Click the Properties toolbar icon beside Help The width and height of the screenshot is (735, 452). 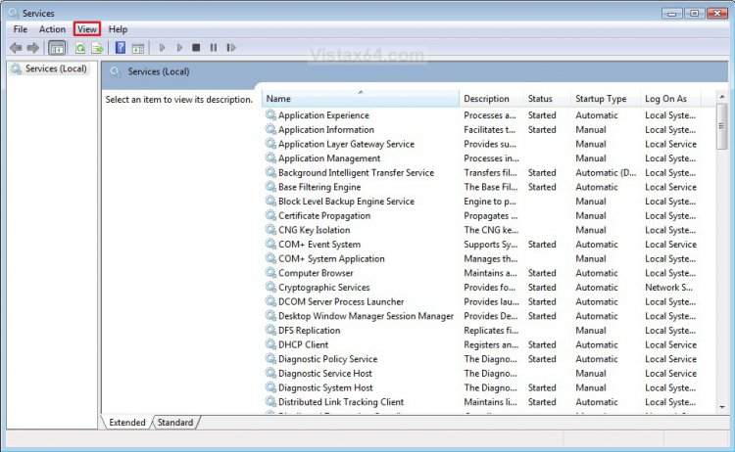[x=138, y=48]
